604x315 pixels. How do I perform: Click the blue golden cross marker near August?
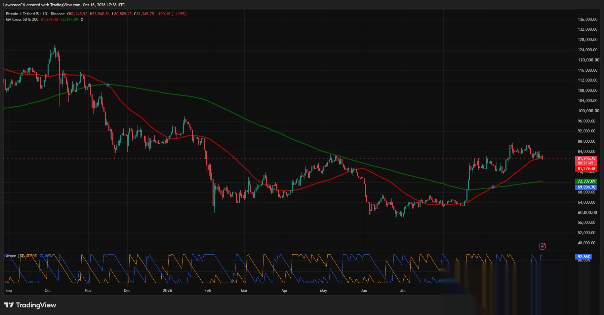[493, 187]
